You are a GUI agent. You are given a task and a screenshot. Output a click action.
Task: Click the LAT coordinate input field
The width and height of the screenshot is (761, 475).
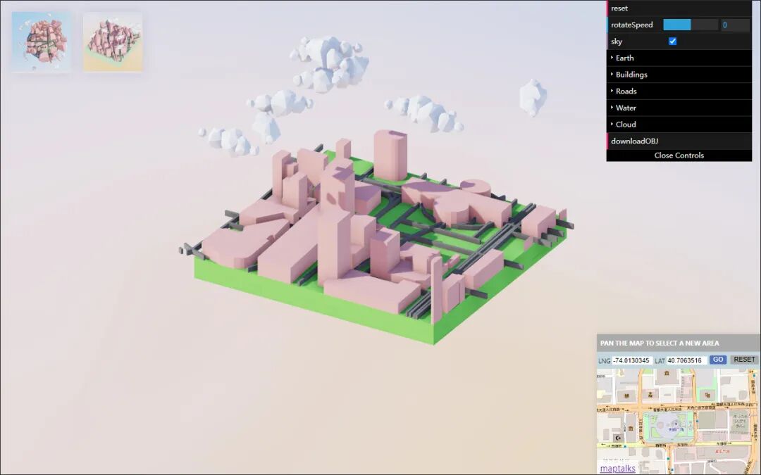686,360
